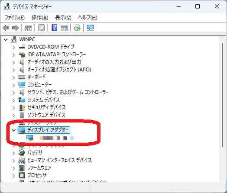Click the コンピューター monitor icon
Image resolution: width=227 pixels, height=193 pixels.
click(22, 85)
